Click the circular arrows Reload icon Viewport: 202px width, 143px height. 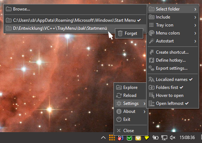point(119,95)
